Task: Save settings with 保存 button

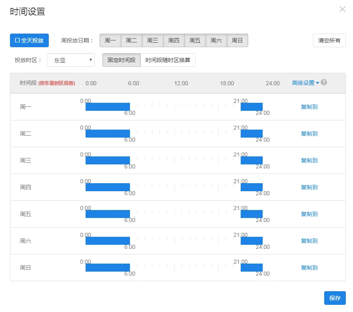Action: [x=335, y=298]
